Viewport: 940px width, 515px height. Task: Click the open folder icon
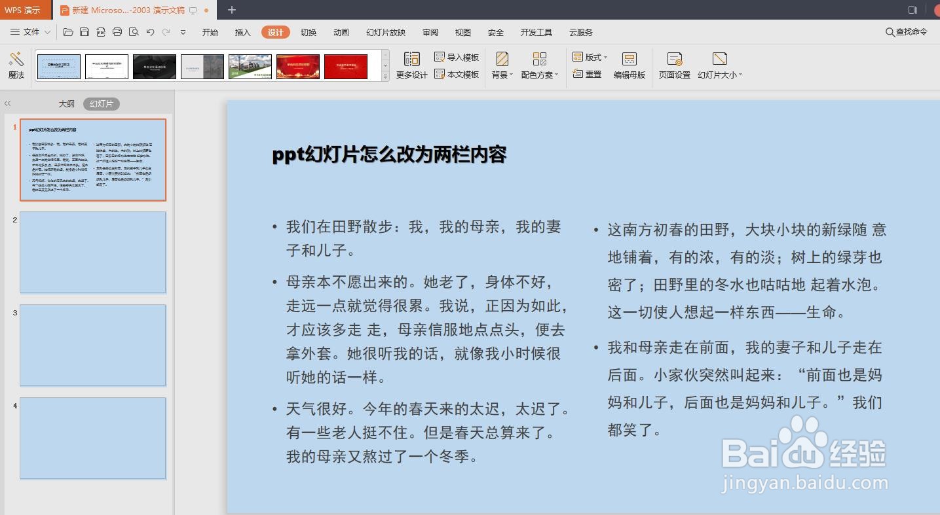point(68,32)
